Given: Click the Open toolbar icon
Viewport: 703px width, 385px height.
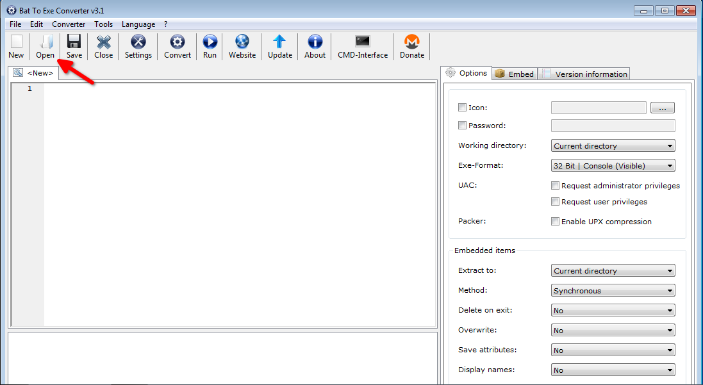Looking at the screenshot, I should click(45, 47).
